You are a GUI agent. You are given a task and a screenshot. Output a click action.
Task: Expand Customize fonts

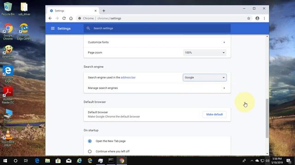tap(157, 42)
